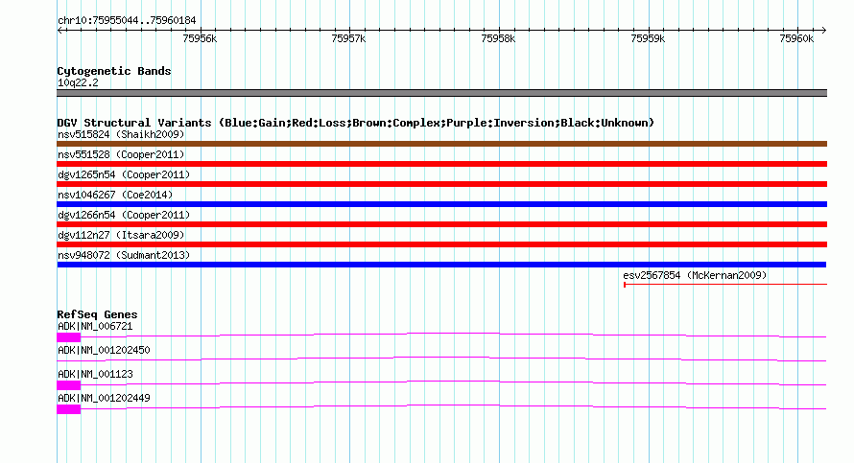854x463 pixels.
Task: Select the red dgv112n27 loss bar
Action: click(441, 244)
